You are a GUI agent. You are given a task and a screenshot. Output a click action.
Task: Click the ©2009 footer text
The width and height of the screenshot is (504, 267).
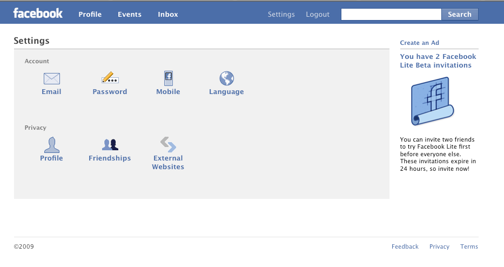(24, 247)
